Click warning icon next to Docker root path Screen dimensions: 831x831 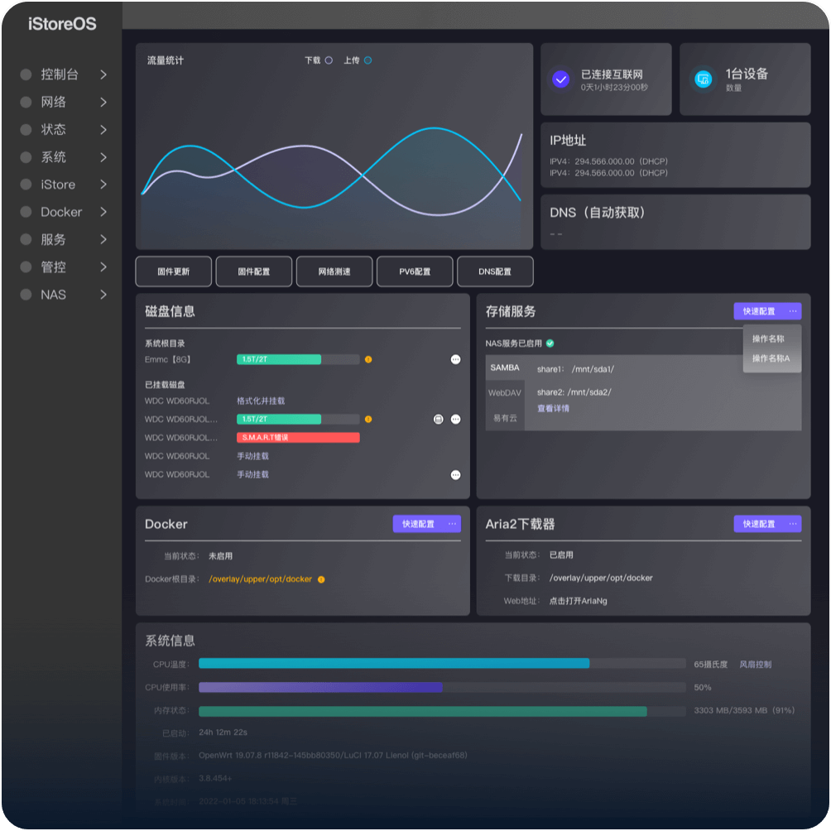321,579
